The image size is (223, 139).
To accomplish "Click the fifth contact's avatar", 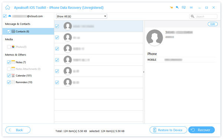I will tap(68, 71).
